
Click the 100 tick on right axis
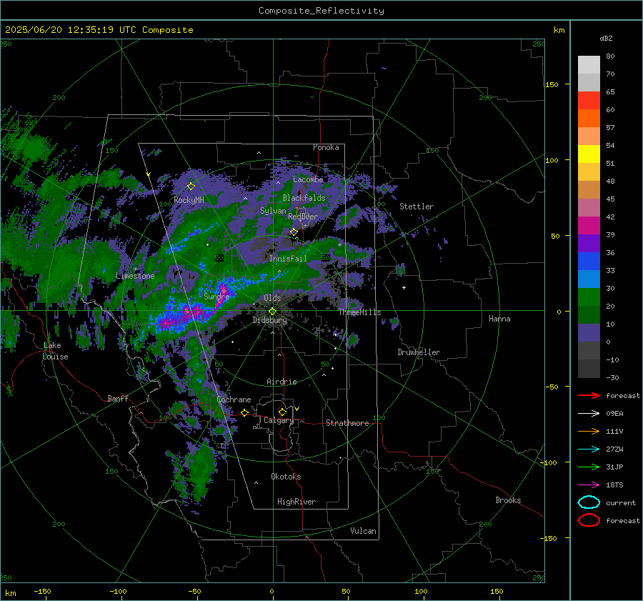pos(552,160)
